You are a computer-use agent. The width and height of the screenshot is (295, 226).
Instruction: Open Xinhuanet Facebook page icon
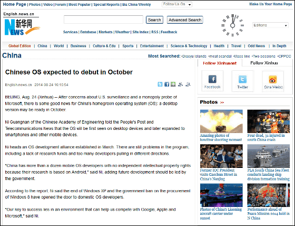(x=212, y=79)
